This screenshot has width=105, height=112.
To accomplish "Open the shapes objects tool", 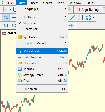I will [88, 17].
